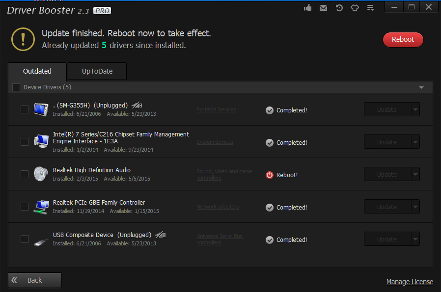The height and width of the screenshot is (292, 441).
Task: Click the Completed checkmark for USB Composite Device
Action: pos(270,239)
